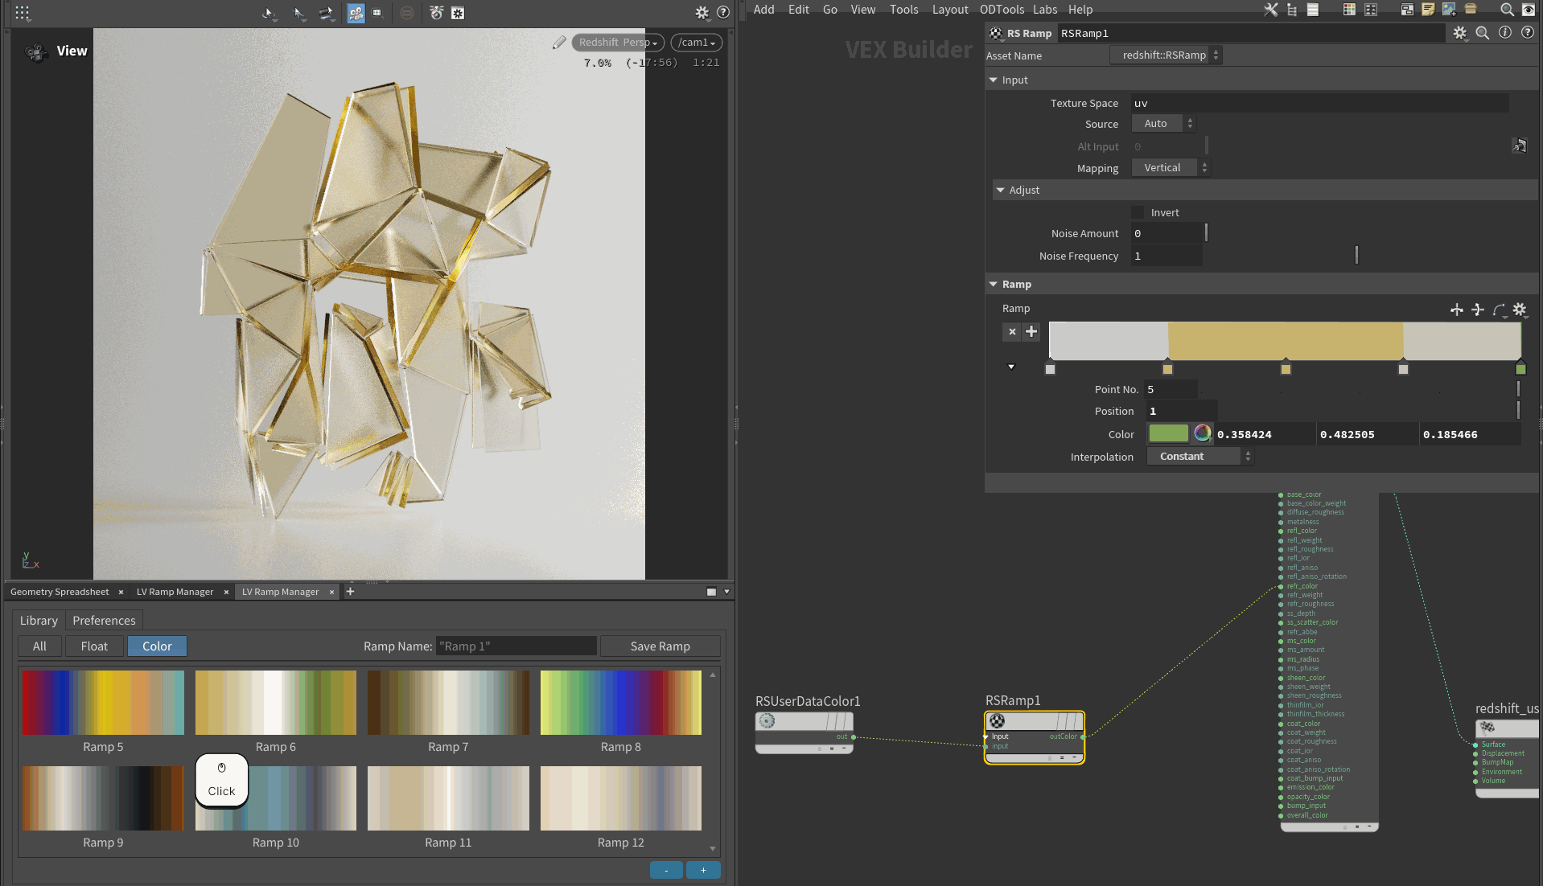Select the Color filter in ramp library
The image size is (1543, 886).
(x=157, y=646)
